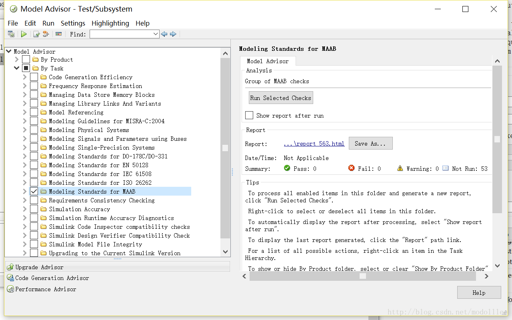Open the Edit menu
The width and height of the screenshot is (512, 320).
30,23
